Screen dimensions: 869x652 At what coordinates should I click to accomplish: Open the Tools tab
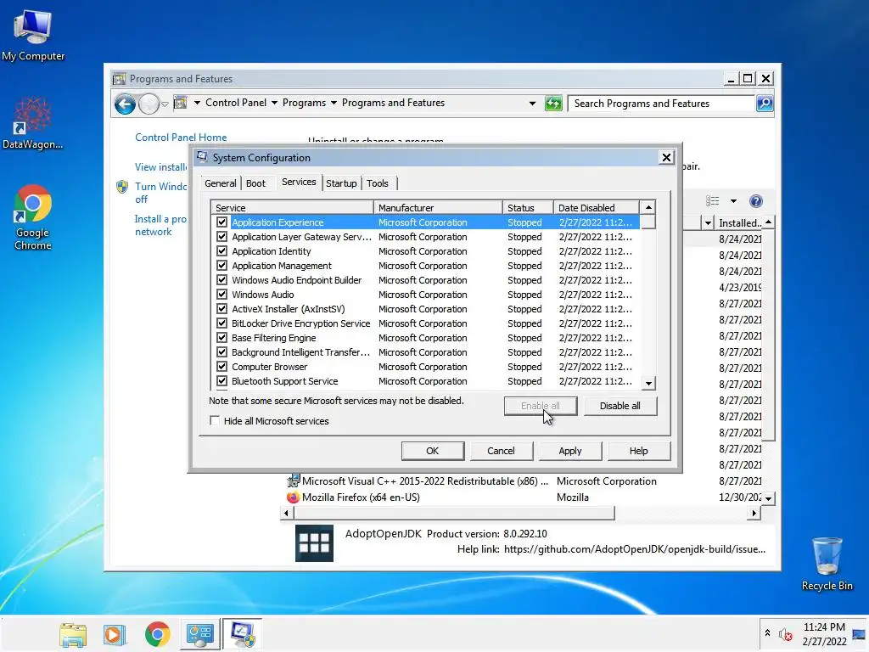click(x=378, y=183)
